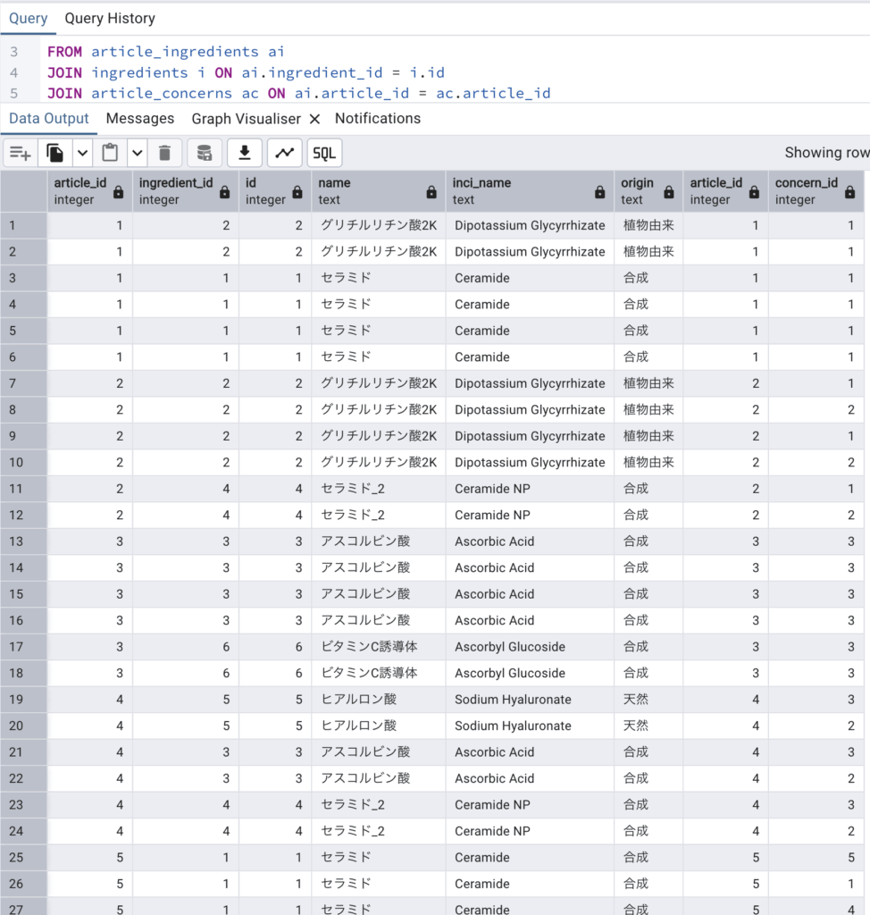Click lock icon on concern_id column
870x915 pixels.
(850, 192)
